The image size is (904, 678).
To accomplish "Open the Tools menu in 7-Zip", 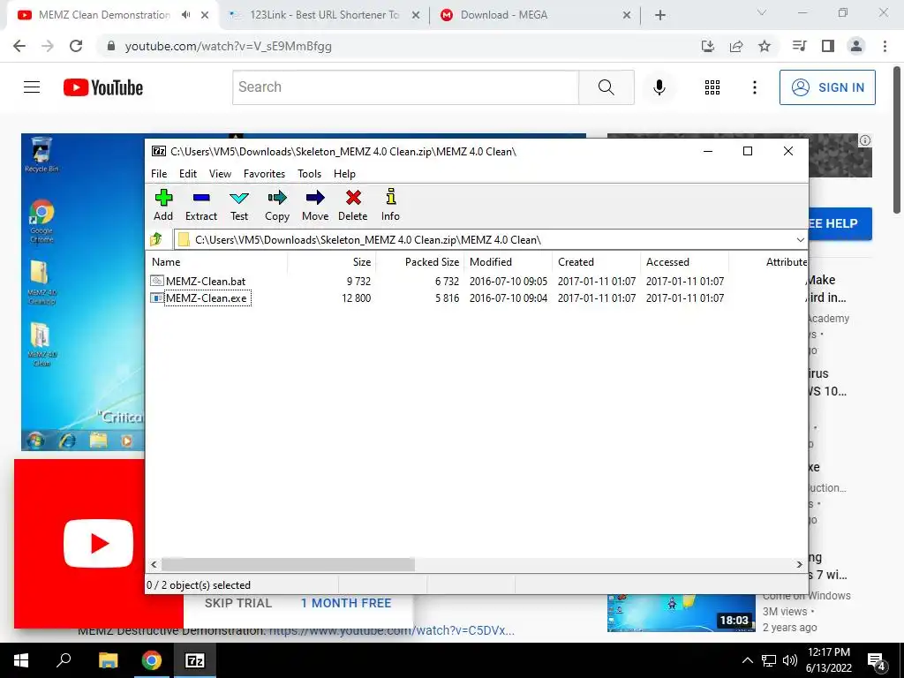I will click(x=309, y=174).
